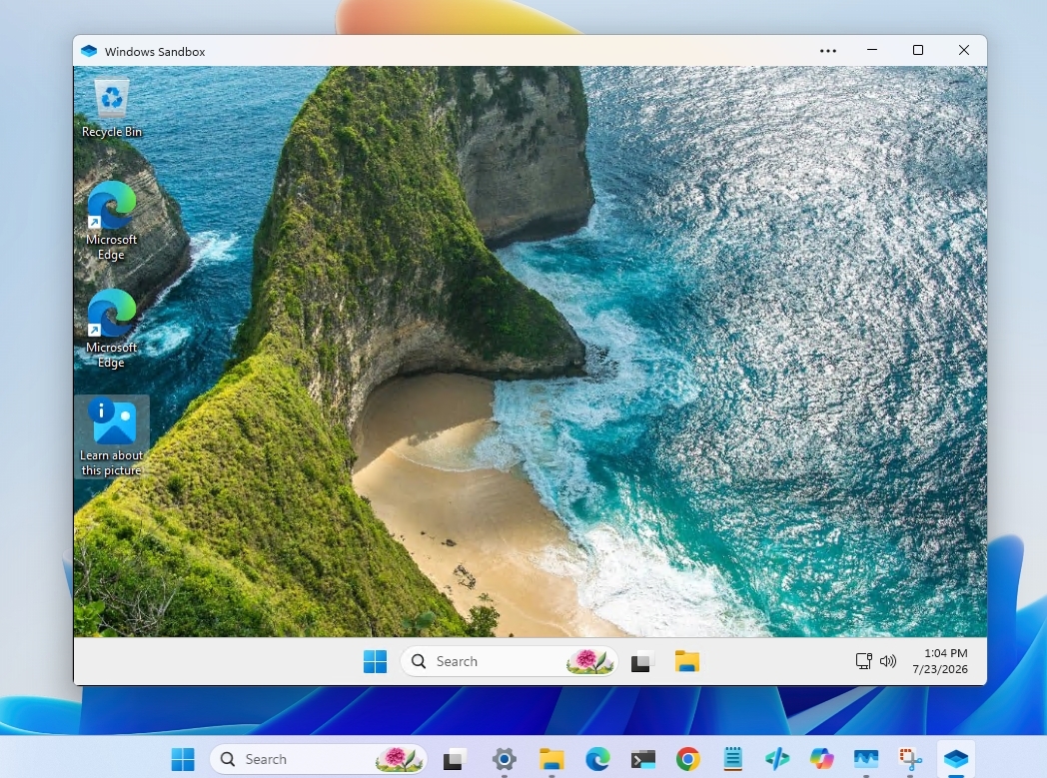Minimize the Windows Sandbox window
Screen dimensions: 1047x778
(x=872, y=50)
